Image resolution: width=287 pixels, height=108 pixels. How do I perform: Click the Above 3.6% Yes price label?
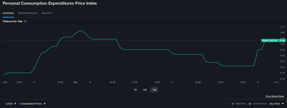tap(270, 40)
